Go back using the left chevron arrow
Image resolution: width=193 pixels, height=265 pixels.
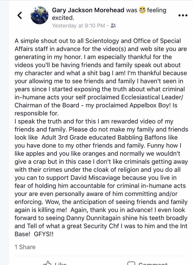click(20, 15)
